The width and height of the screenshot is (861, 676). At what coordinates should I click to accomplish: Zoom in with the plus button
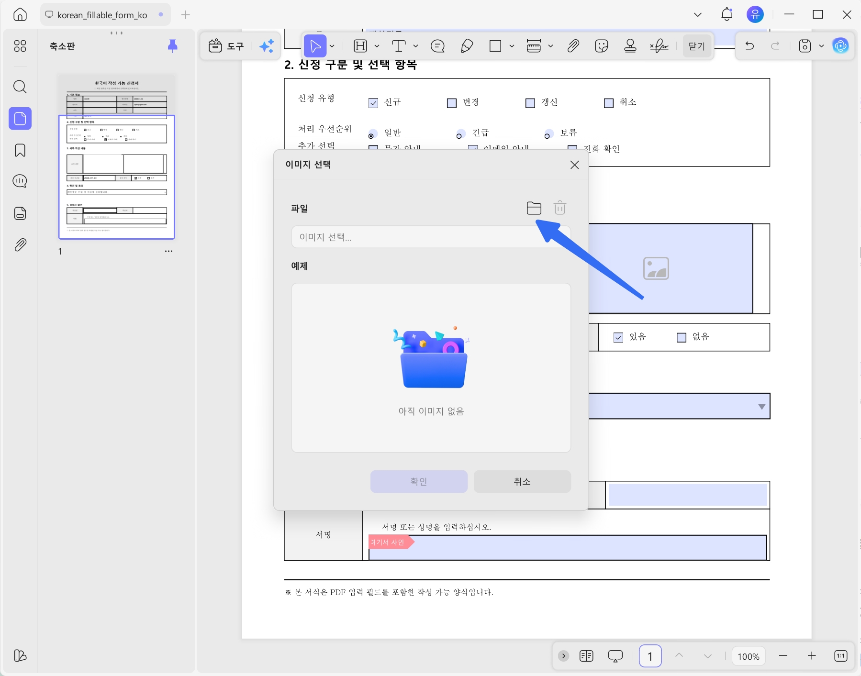[812, 656]
